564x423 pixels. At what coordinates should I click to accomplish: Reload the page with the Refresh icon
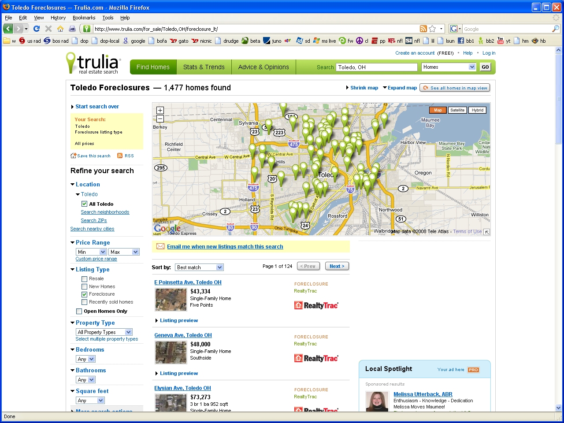[37, 29]
